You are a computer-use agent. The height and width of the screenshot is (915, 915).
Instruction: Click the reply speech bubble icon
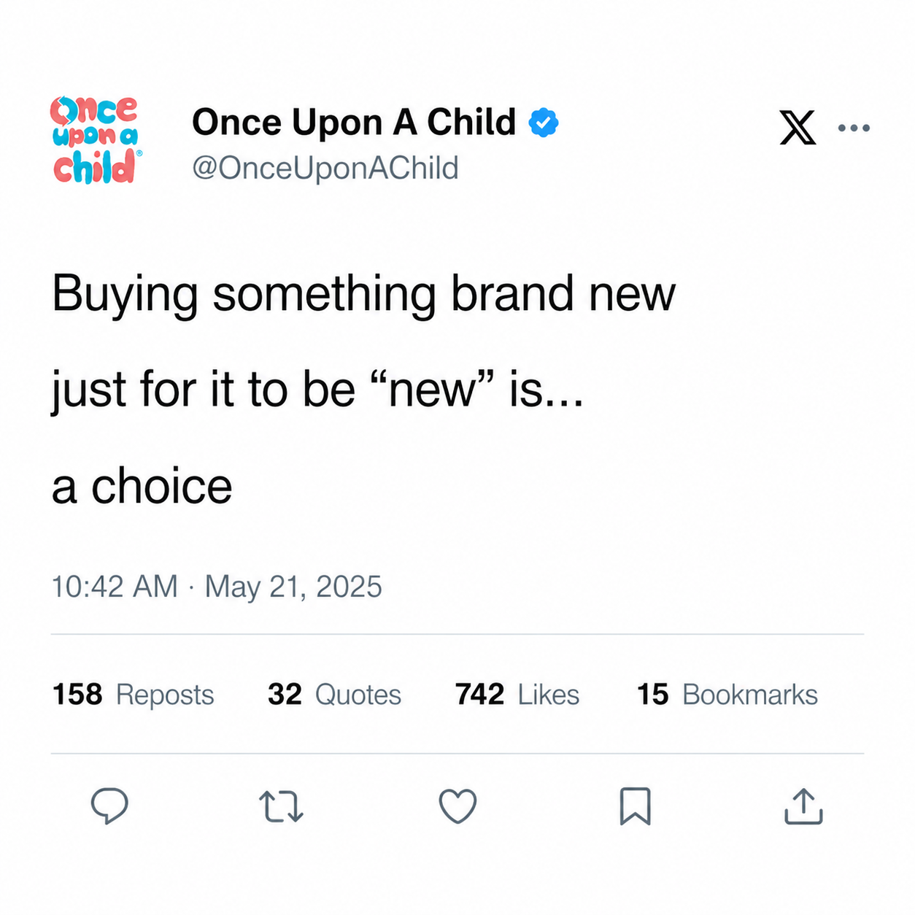click(109, 806)
